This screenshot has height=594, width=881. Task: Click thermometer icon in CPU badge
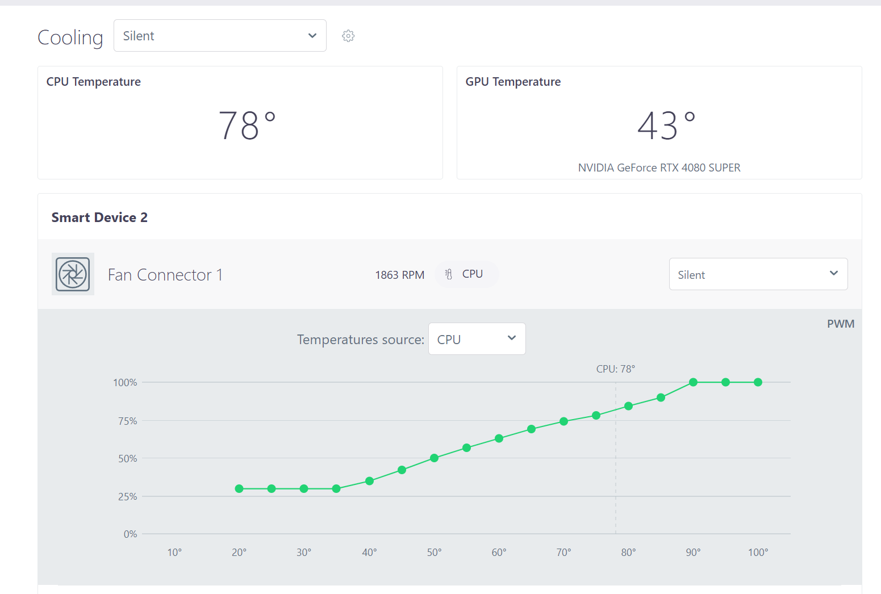[449, 274]
